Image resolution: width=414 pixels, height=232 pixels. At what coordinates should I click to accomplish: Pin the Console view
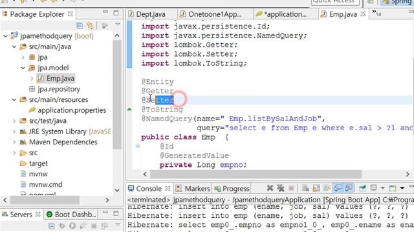[362, 188]
